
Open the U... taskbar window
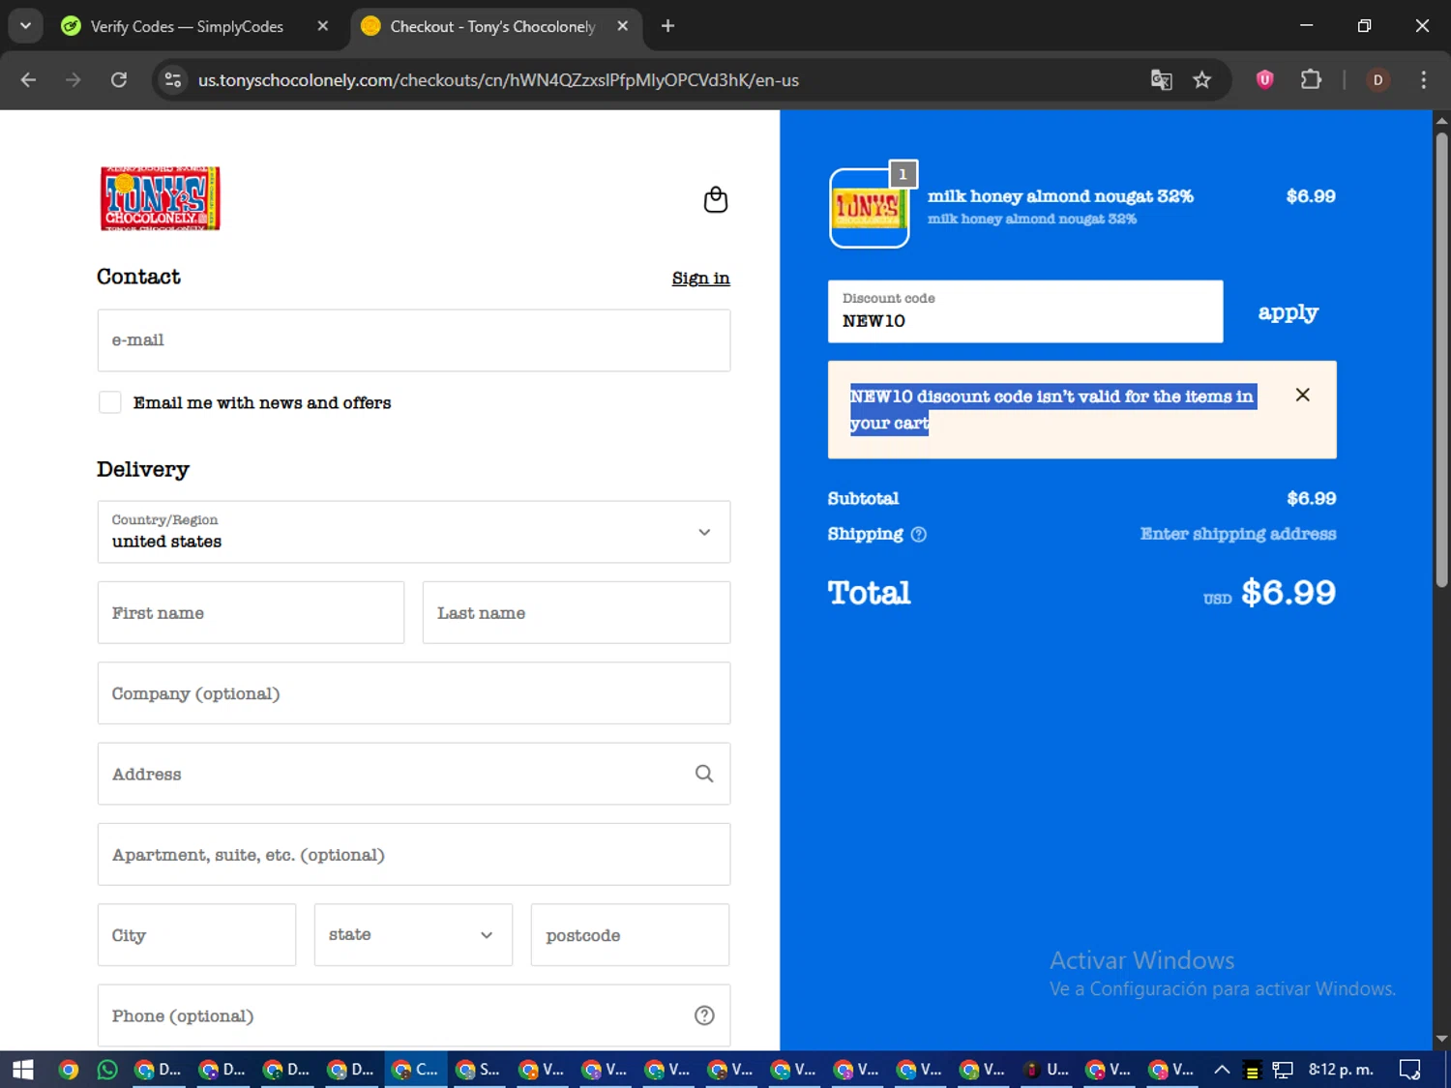tap(1047, 1069)
